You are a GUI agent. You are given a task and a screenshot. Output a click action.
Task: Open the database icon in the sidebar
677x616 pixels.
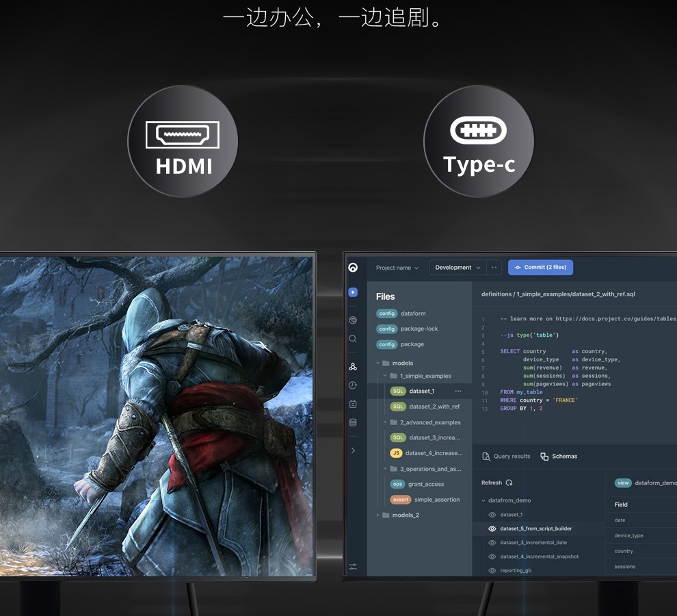coord(353,422)
